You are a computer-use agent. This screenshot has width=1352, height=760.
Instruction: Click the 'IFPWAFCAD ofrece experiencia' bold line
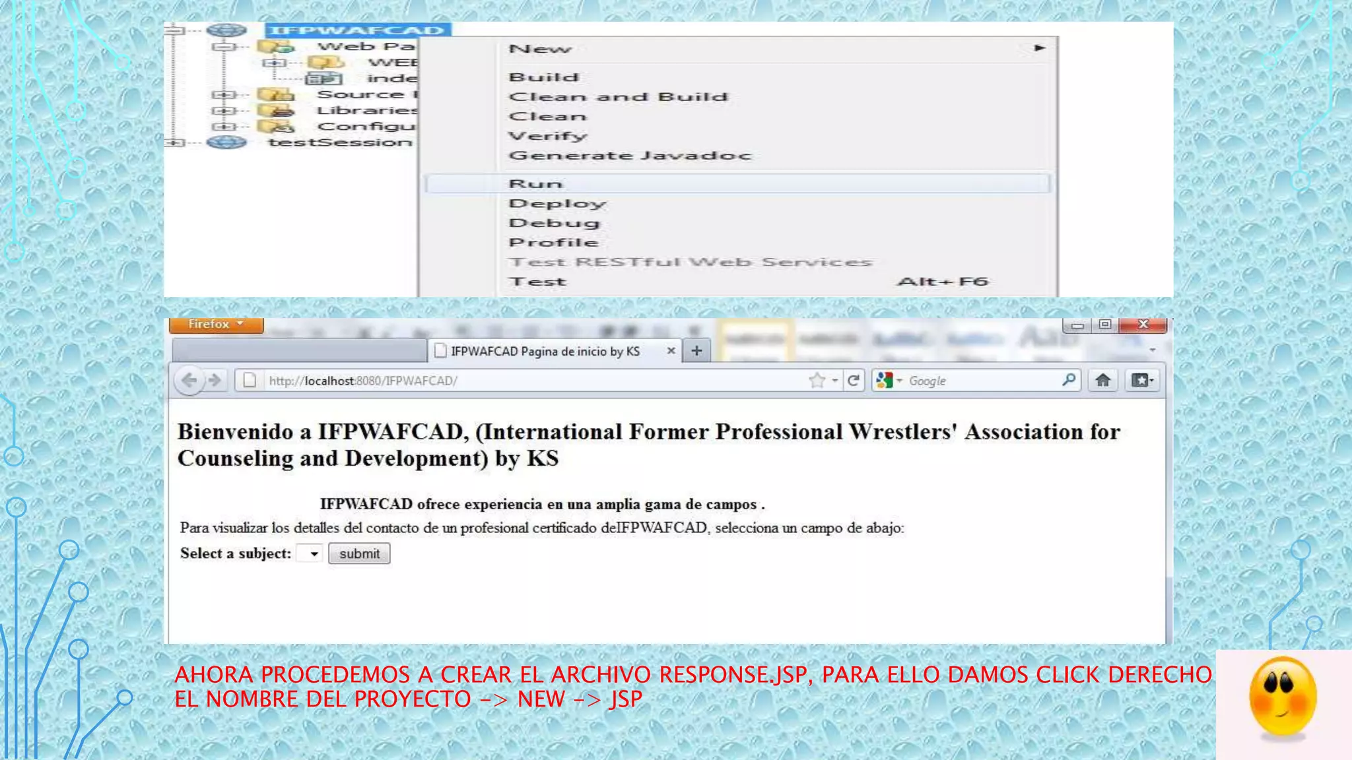pos(542,504)
